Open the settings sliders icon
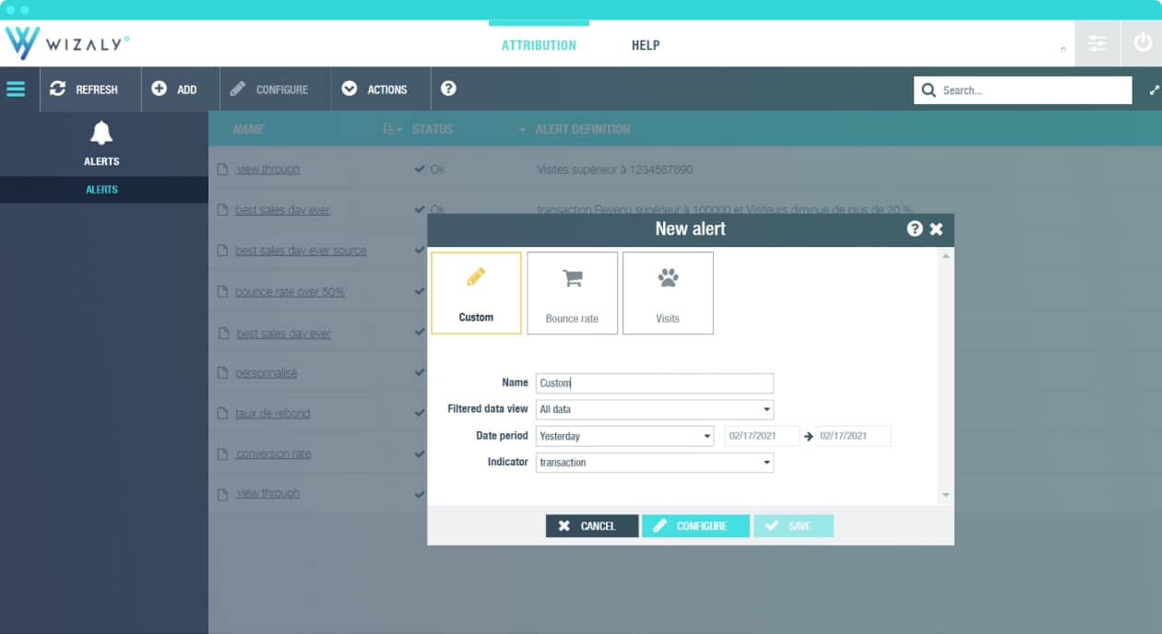This screenshot has height=634, width=1162. [1096, 43]
